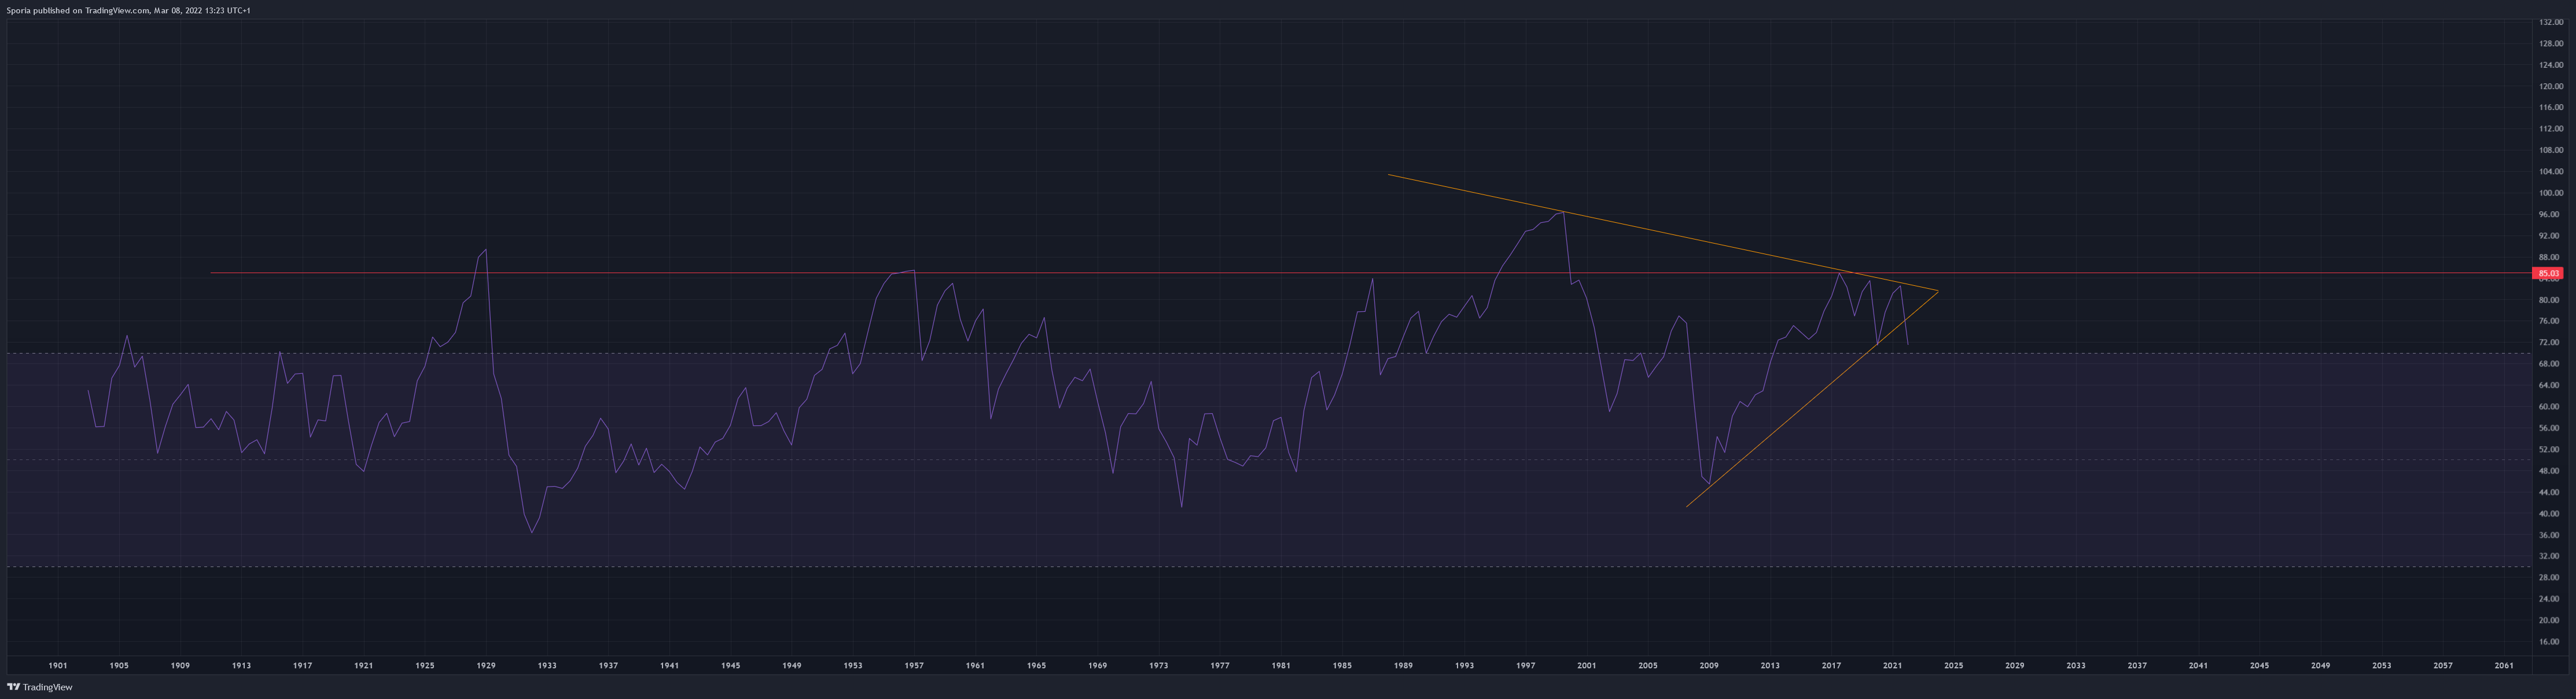Select the 28.00 price axis label
This screenshot has width=2576, height=699.
tap(2549, 578)
